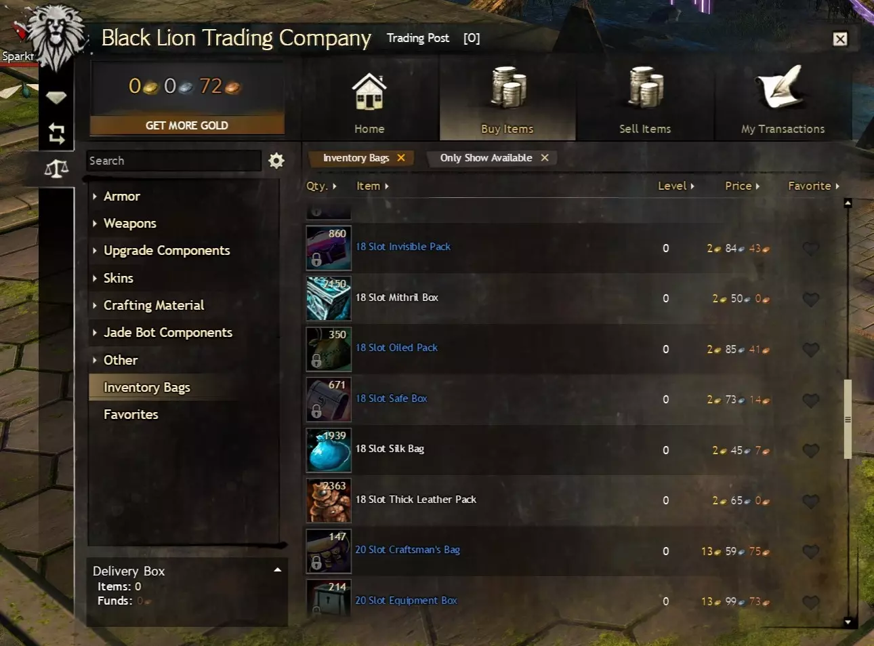Screen dimensions: 874x646
Task: Favorite the 18 Slot Invisible Pack heart
Action: tap(811, 249)
